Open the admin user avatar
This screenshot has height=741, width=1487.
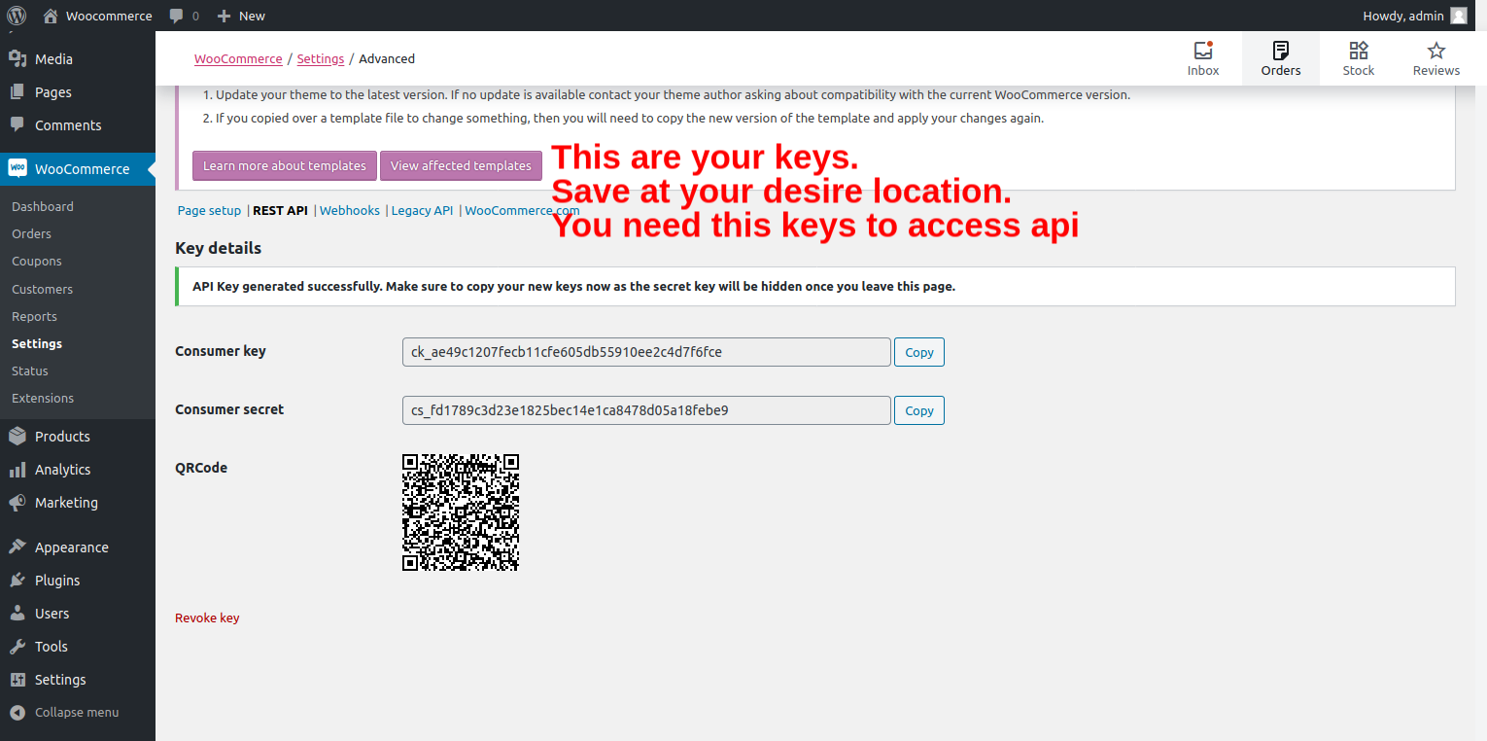(x=1459, y=16)
